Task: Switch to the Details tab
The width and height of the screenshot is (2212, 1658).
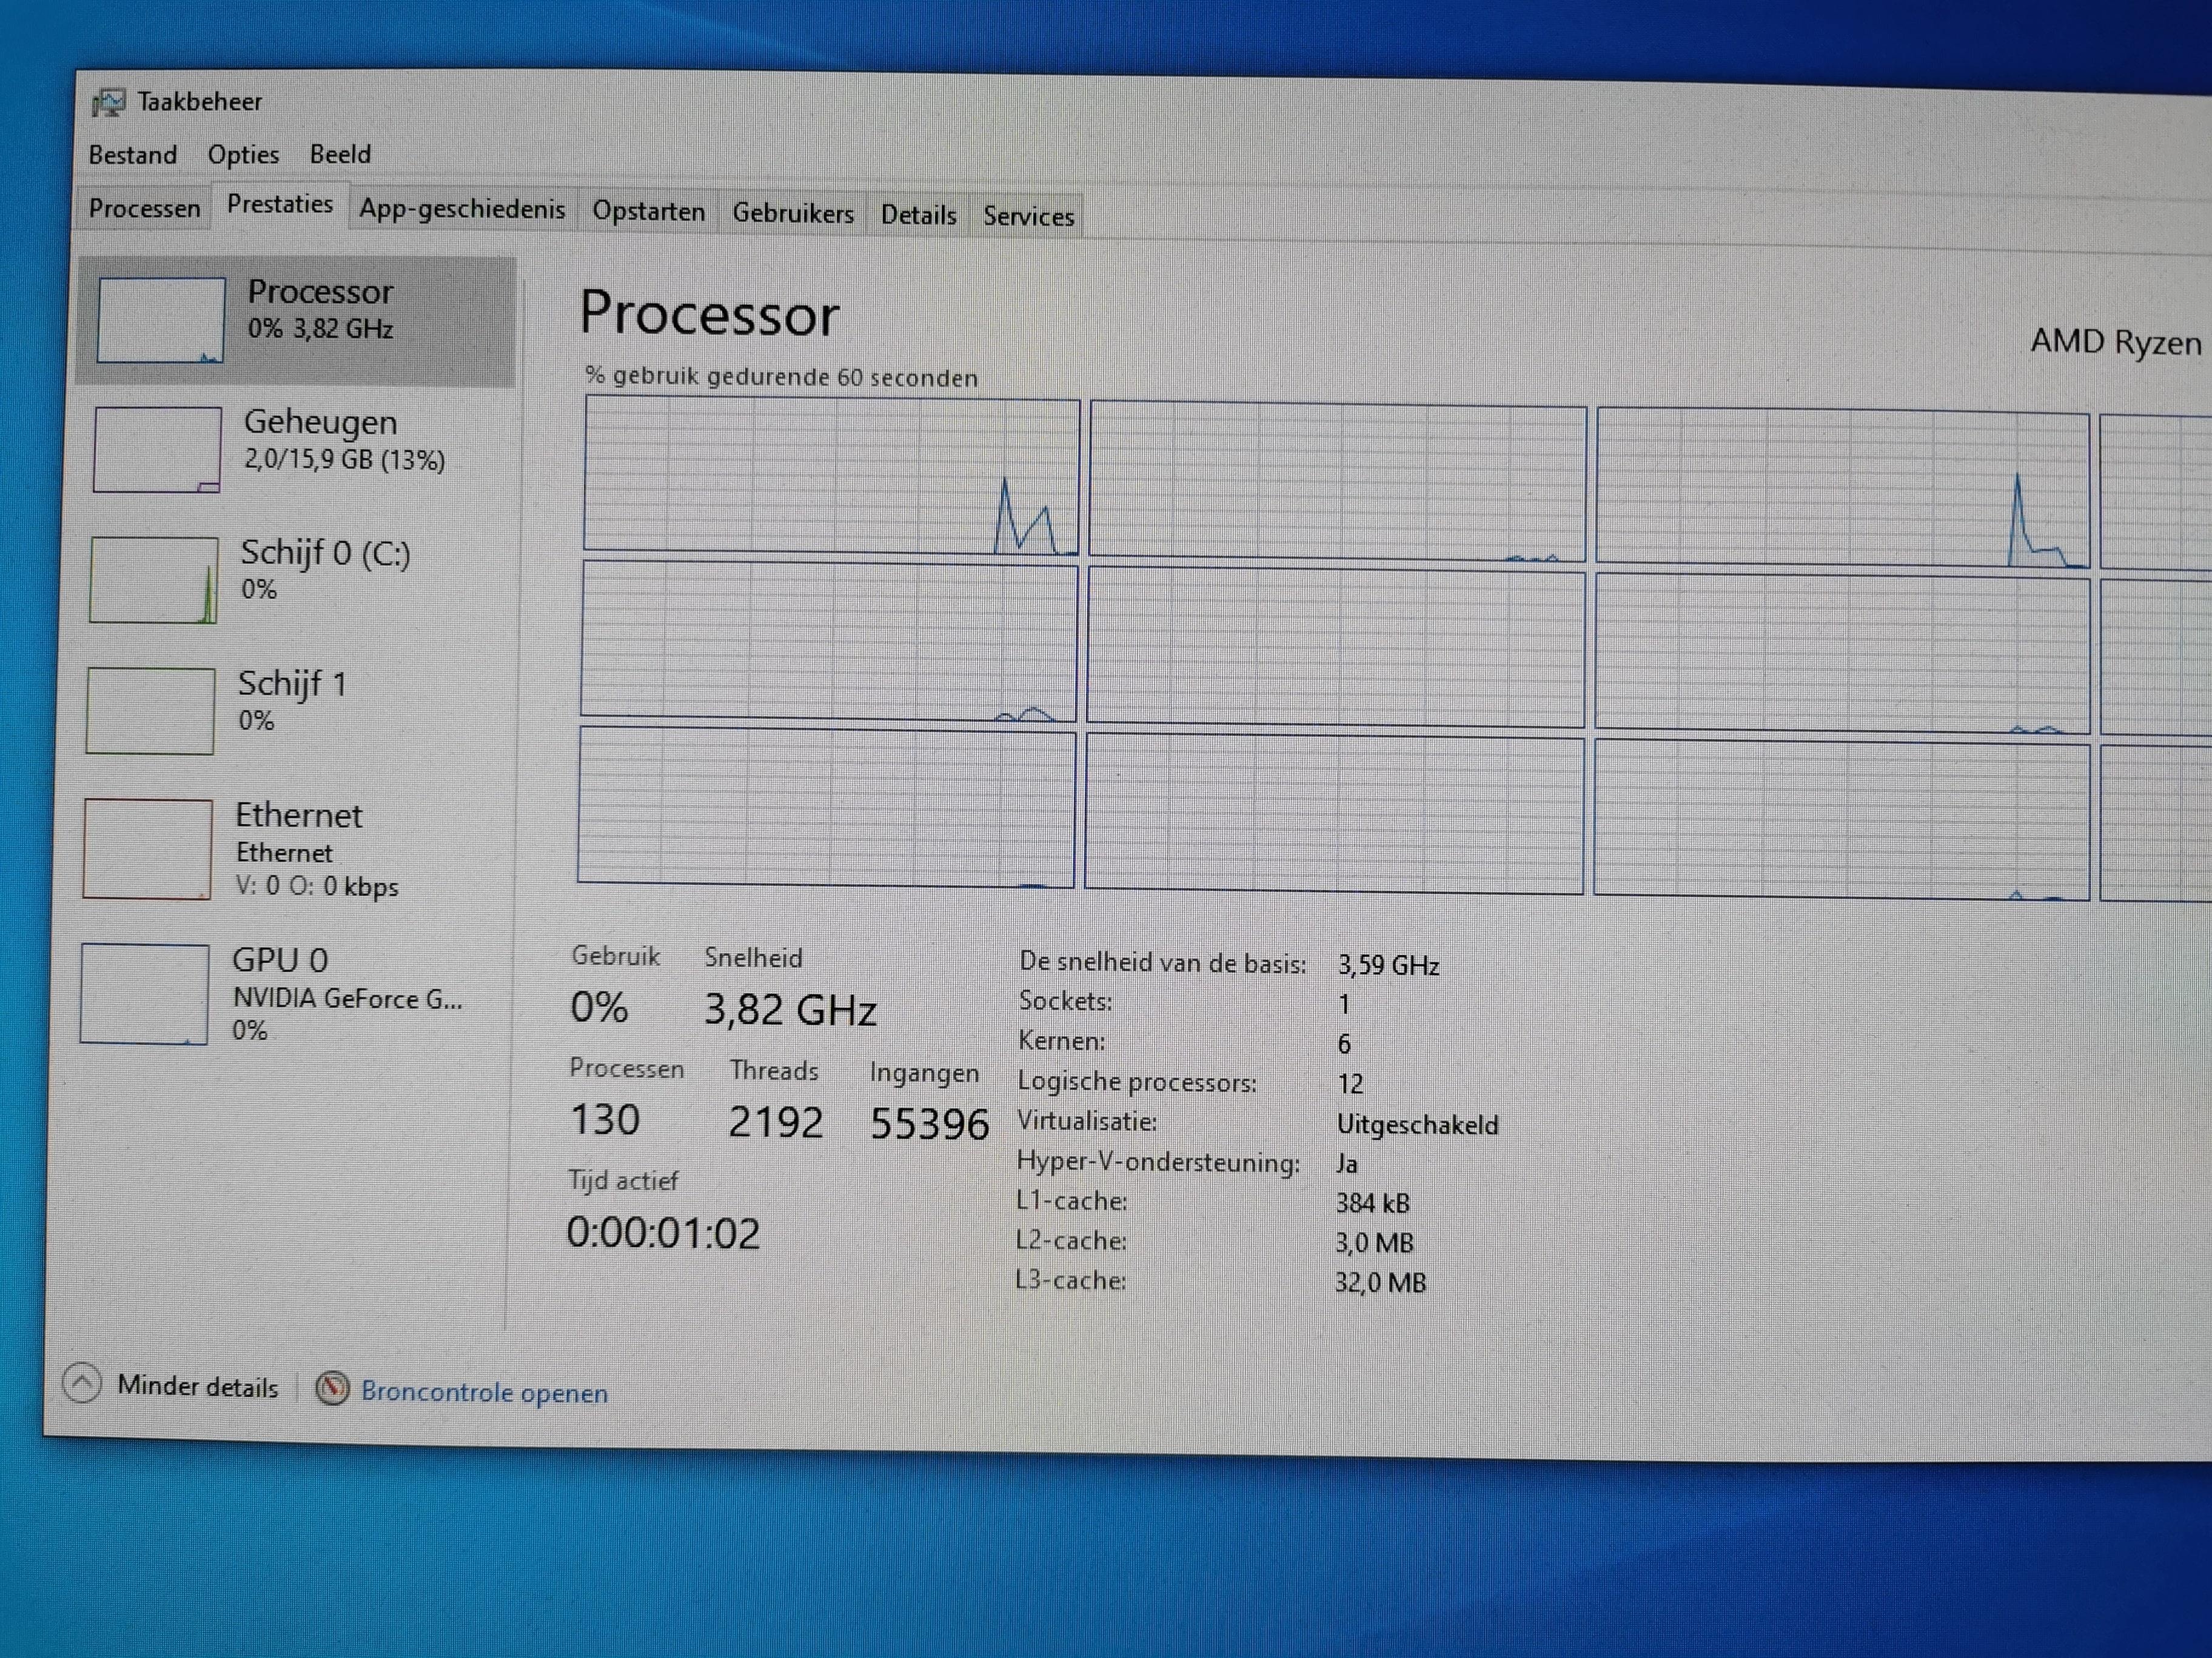Action: [x=918, y=215]
